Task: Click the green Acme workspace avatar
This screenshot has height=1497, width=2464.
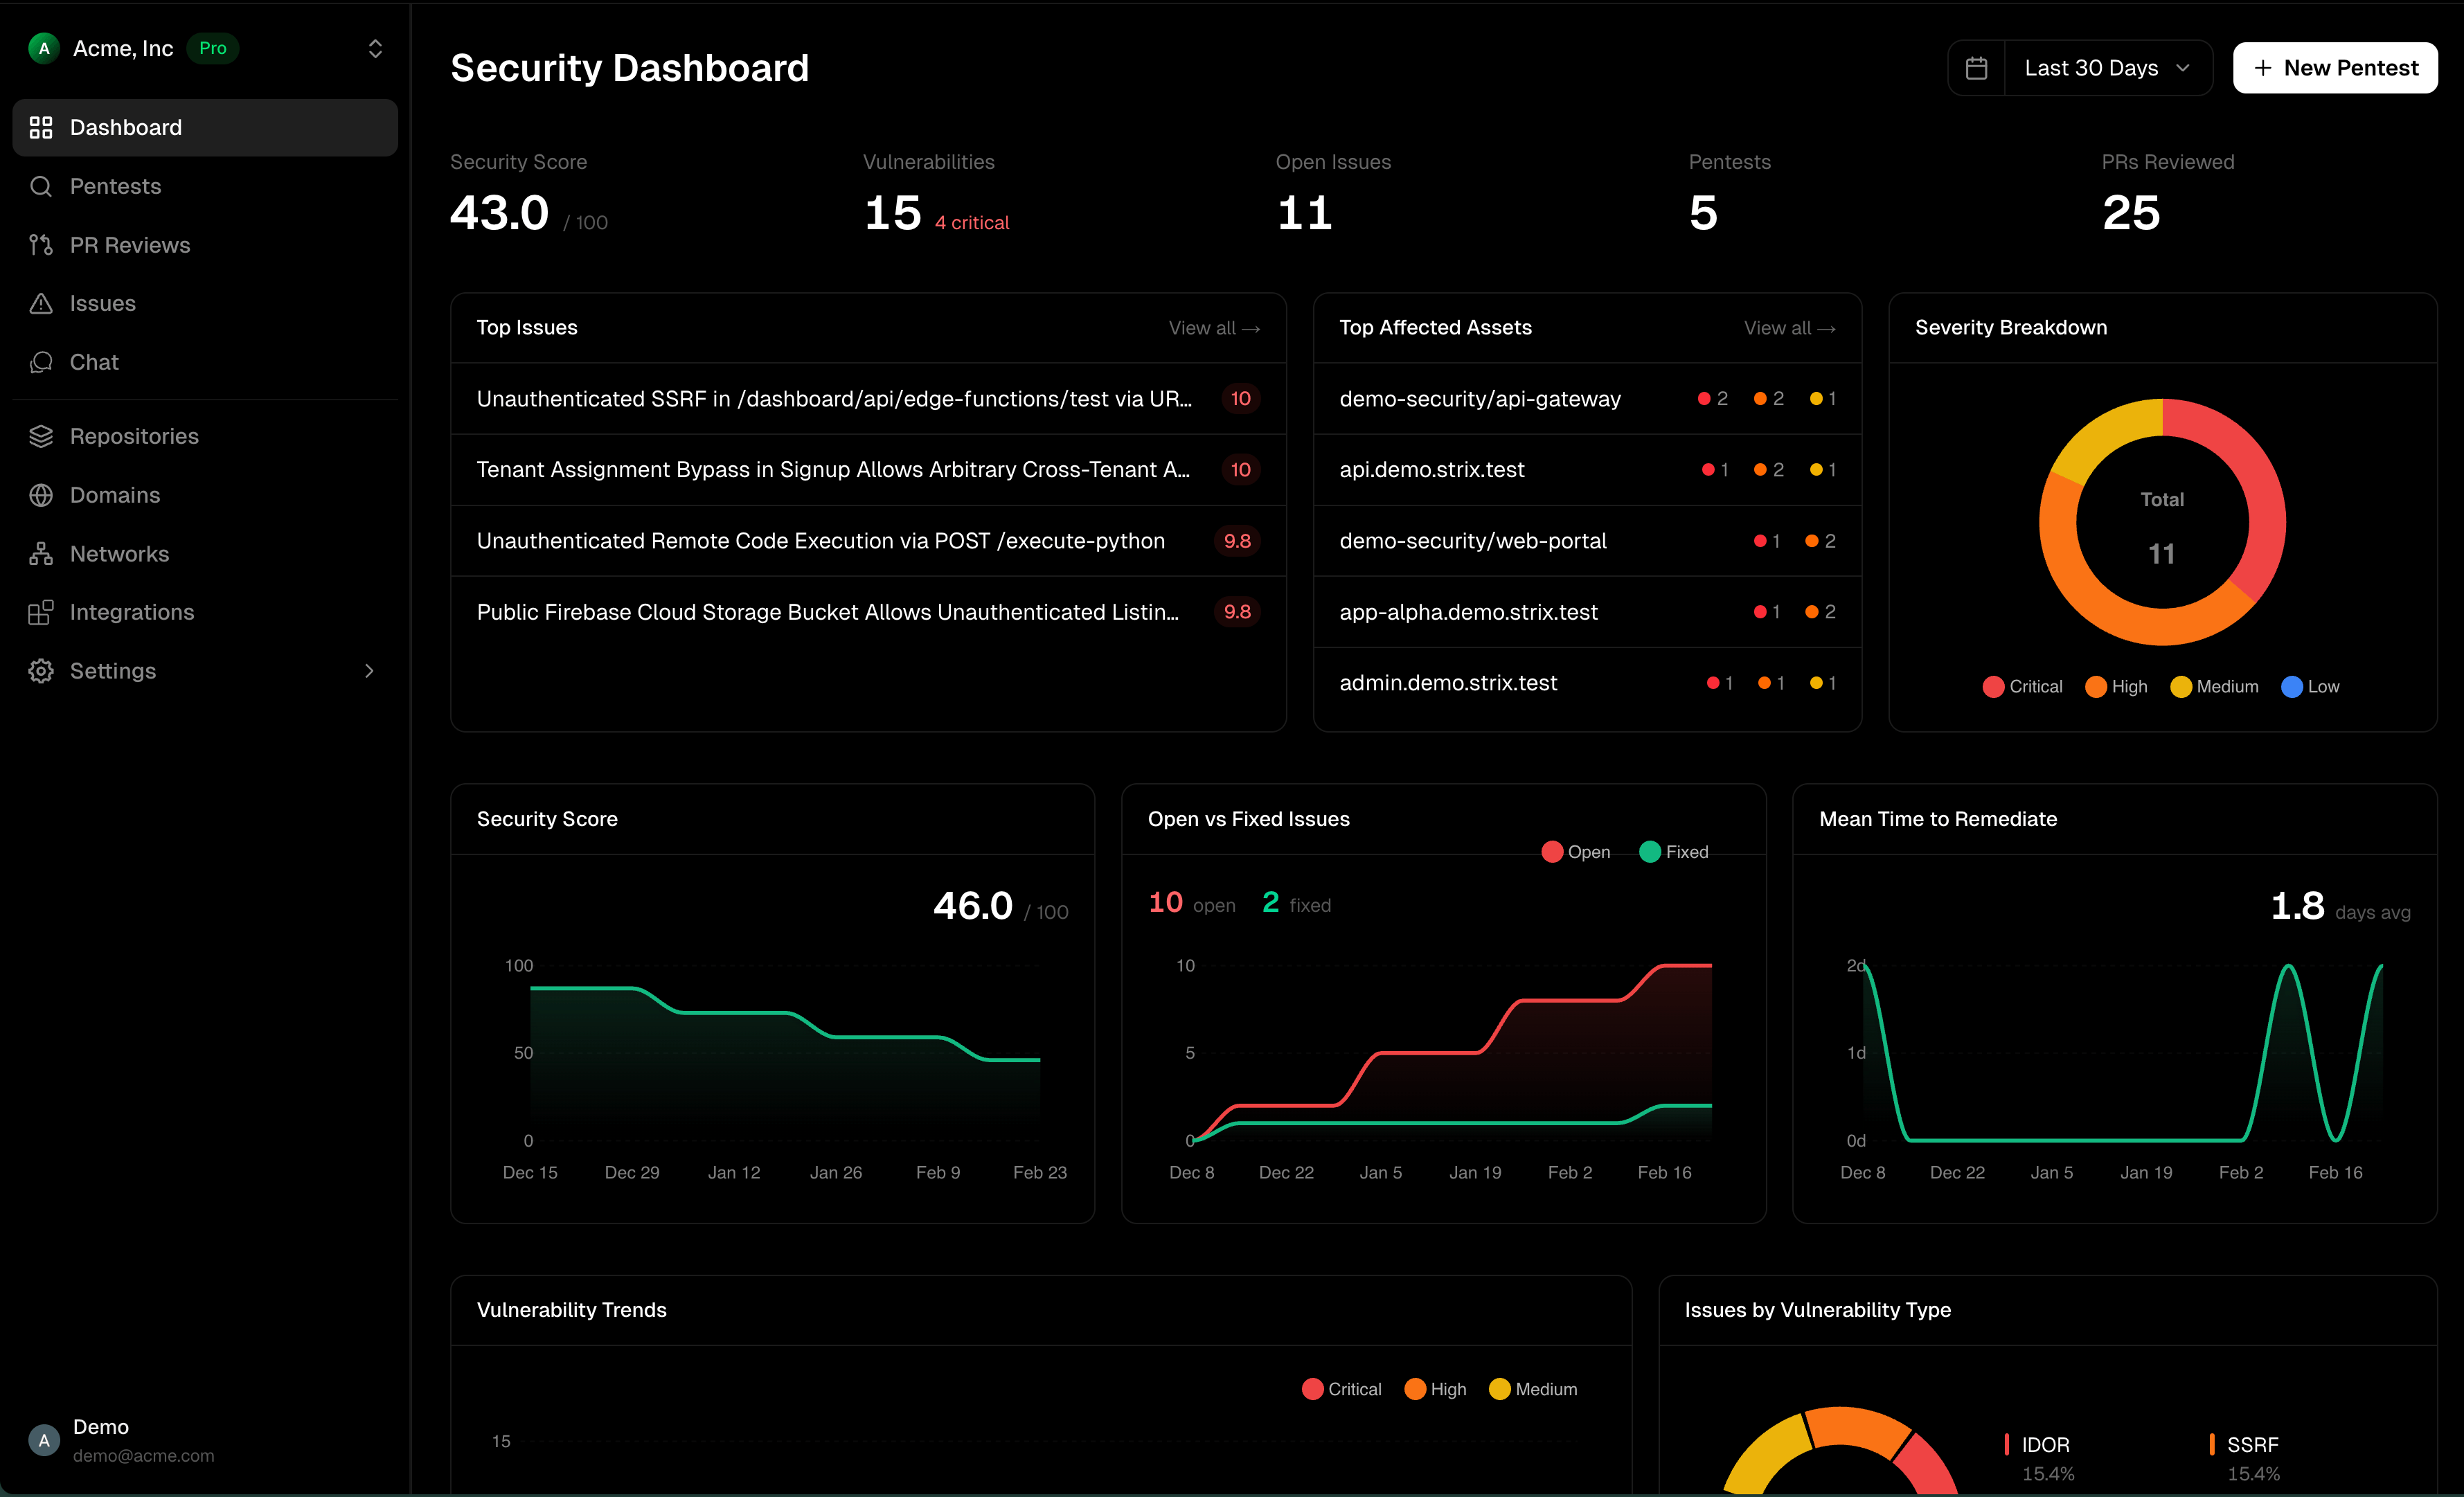Action: tap(44, 48)
